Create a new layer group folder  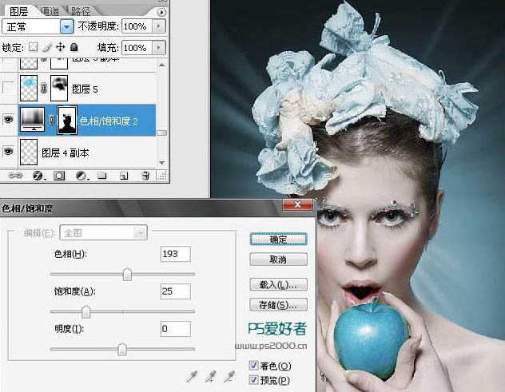102,175
